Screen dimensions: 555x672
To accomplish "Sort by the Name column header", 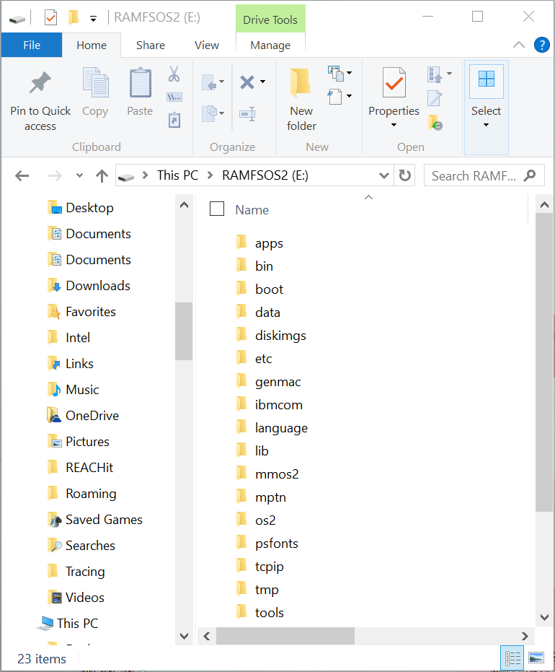I will point(252,210).
